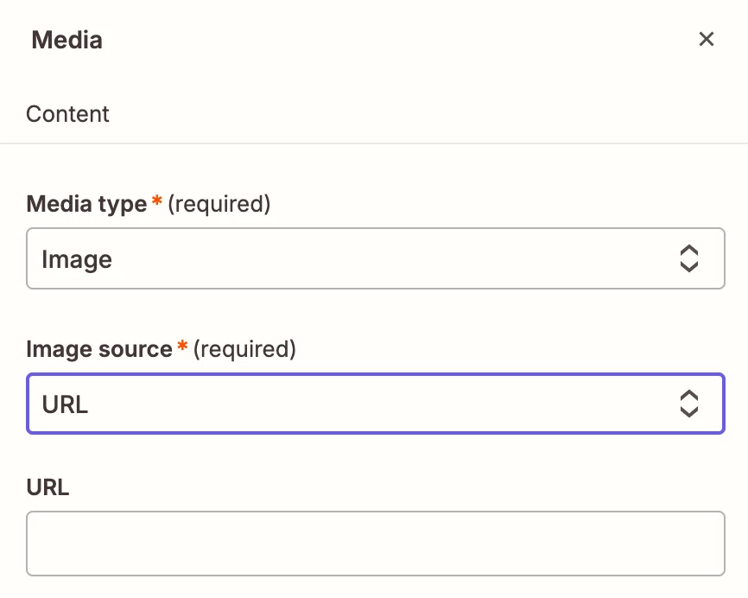Click "(required)" text next to Image source
The image size is (748, 598).
coord(244,349)
